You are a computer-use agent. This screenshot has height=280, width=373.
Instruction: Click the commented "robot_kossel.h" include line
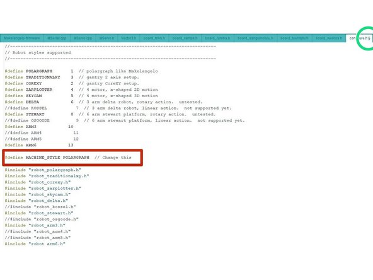coord(40,207)
